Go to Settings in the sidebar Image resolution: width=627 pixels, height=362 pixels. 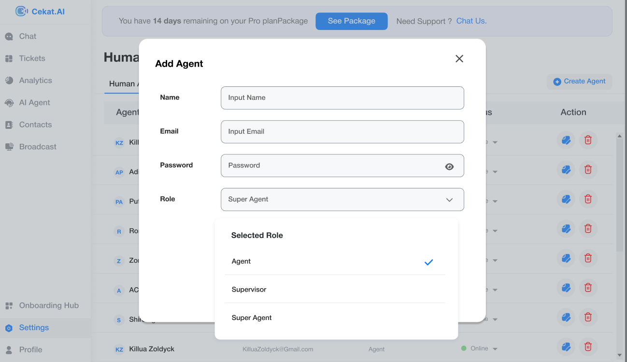34,328
